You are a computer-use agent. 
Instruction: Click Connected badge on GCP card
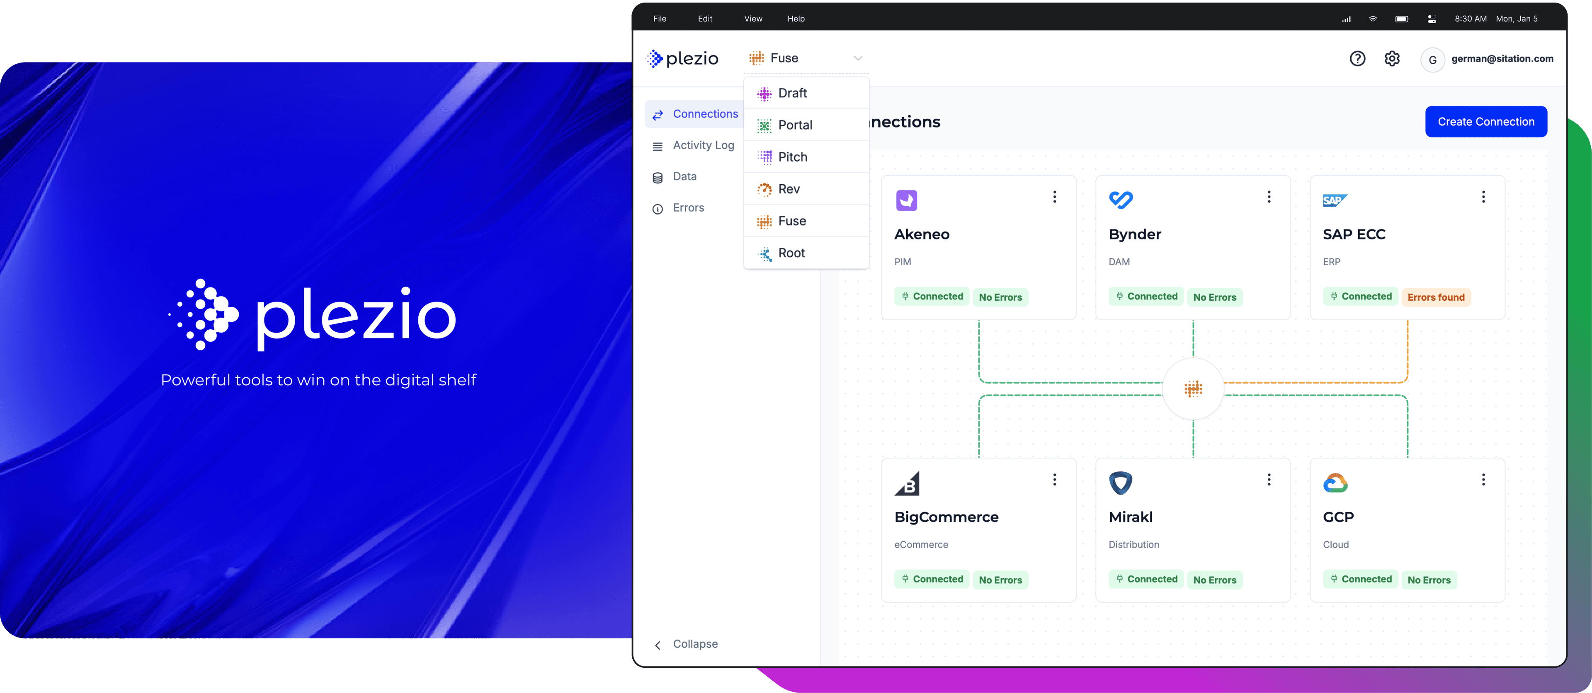tap(1360, 580)
